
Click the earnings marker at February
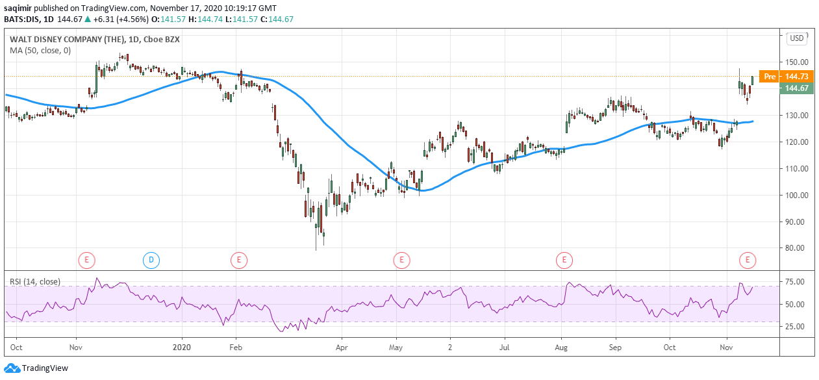point(239,260)
